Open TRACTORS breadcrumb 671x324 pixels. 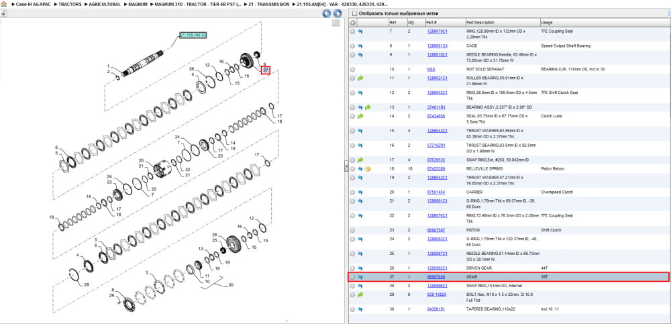click(x=70, y=4)
